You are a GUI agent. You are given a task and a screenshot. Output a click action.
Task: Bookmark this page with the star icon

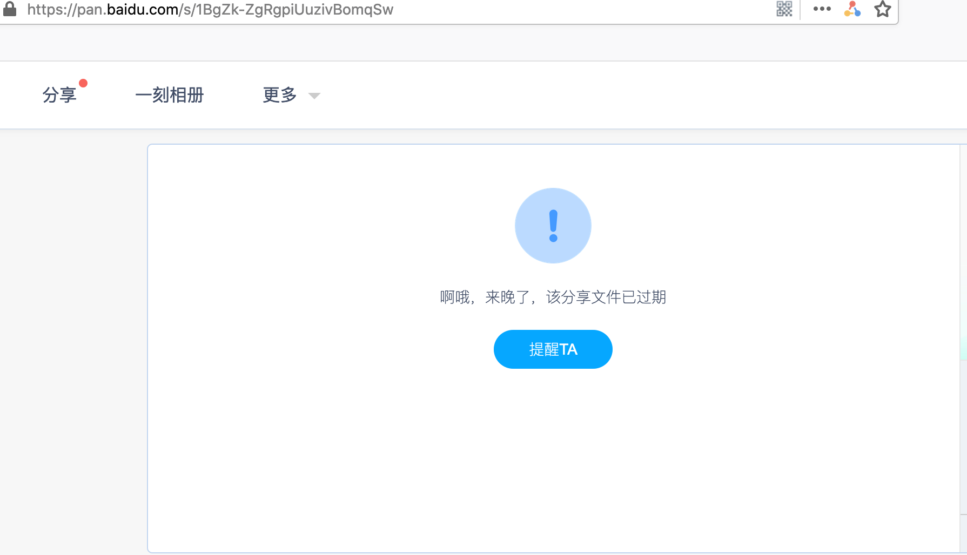[883, 9]
